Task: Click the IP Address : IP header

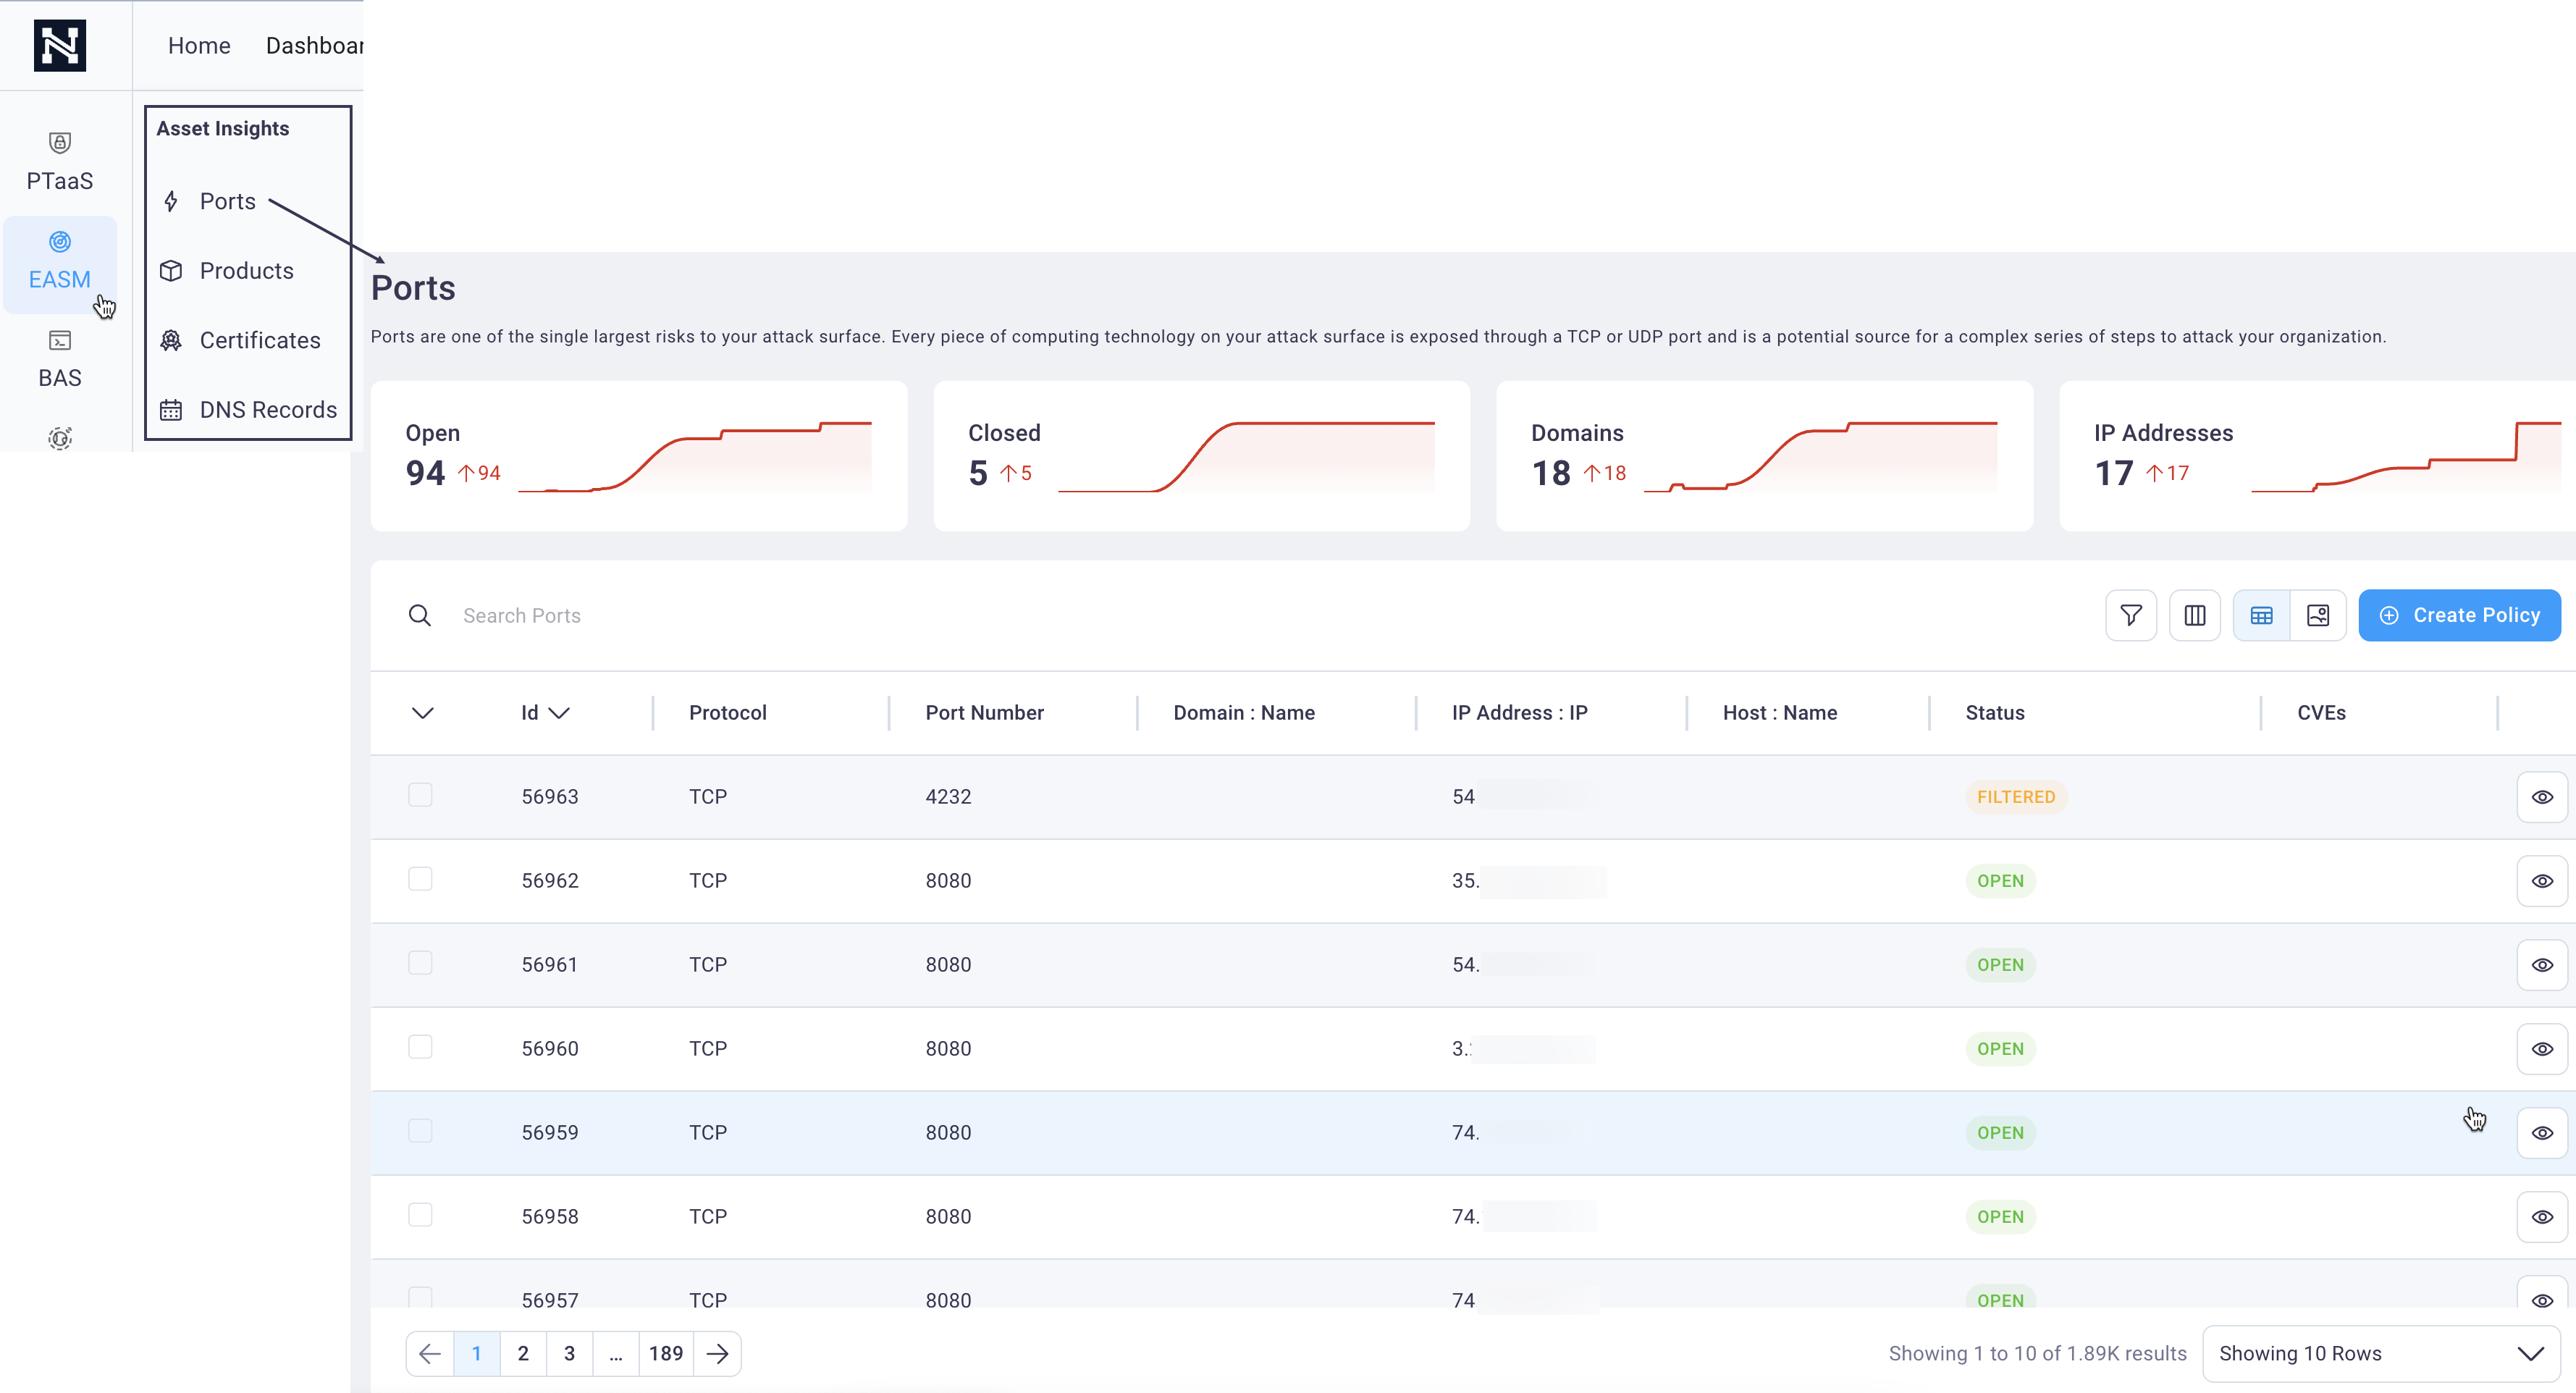Action: (1519, 713)
